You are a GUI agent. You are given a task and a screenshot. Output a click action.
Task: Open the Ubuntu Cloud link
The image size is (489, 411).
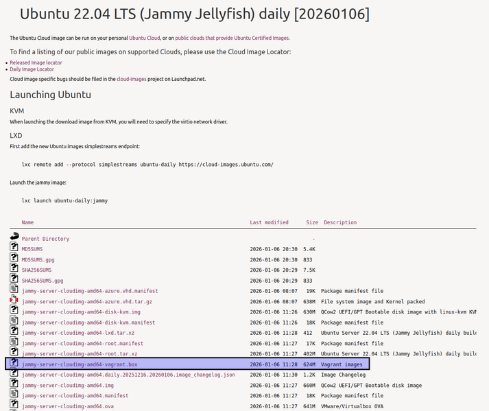coord(145,38)
